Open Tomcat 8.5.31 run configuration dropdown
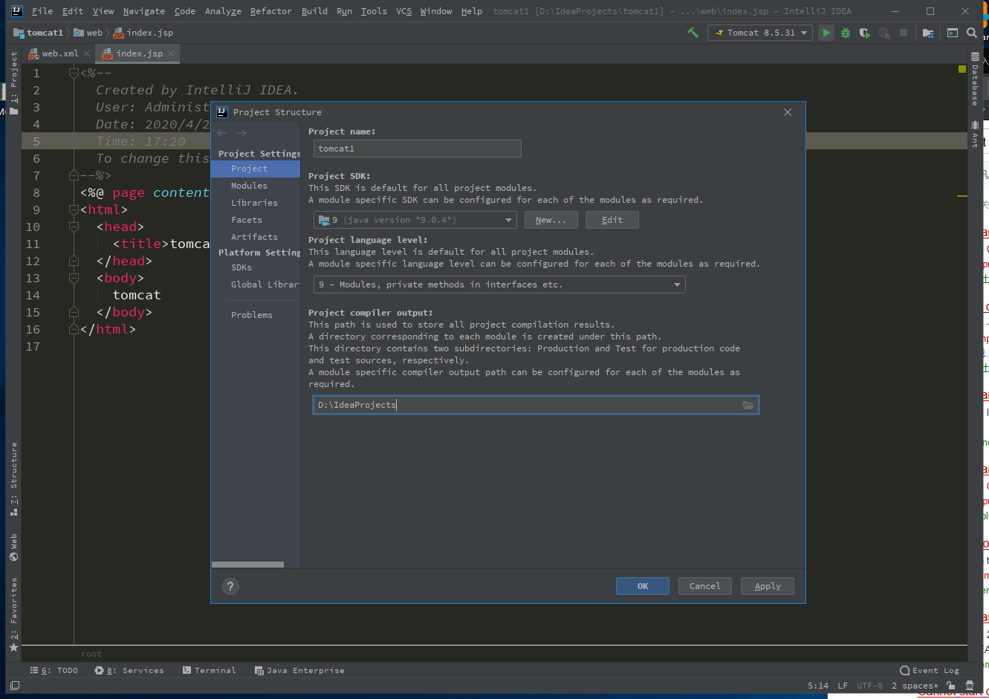 point(760,33)
